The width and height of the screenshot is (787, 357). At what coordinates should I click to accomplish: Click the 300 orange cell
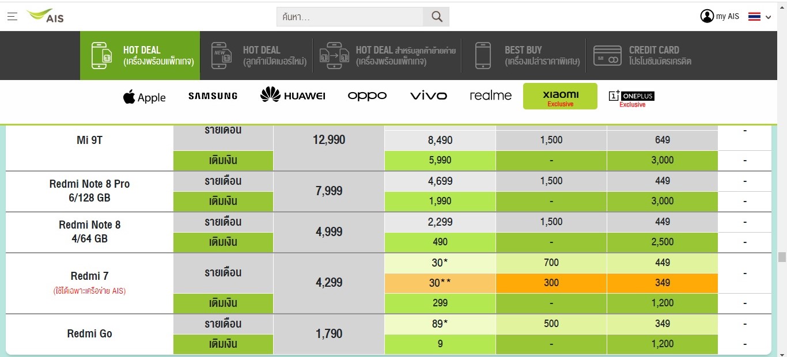click(x=551, y=283)
